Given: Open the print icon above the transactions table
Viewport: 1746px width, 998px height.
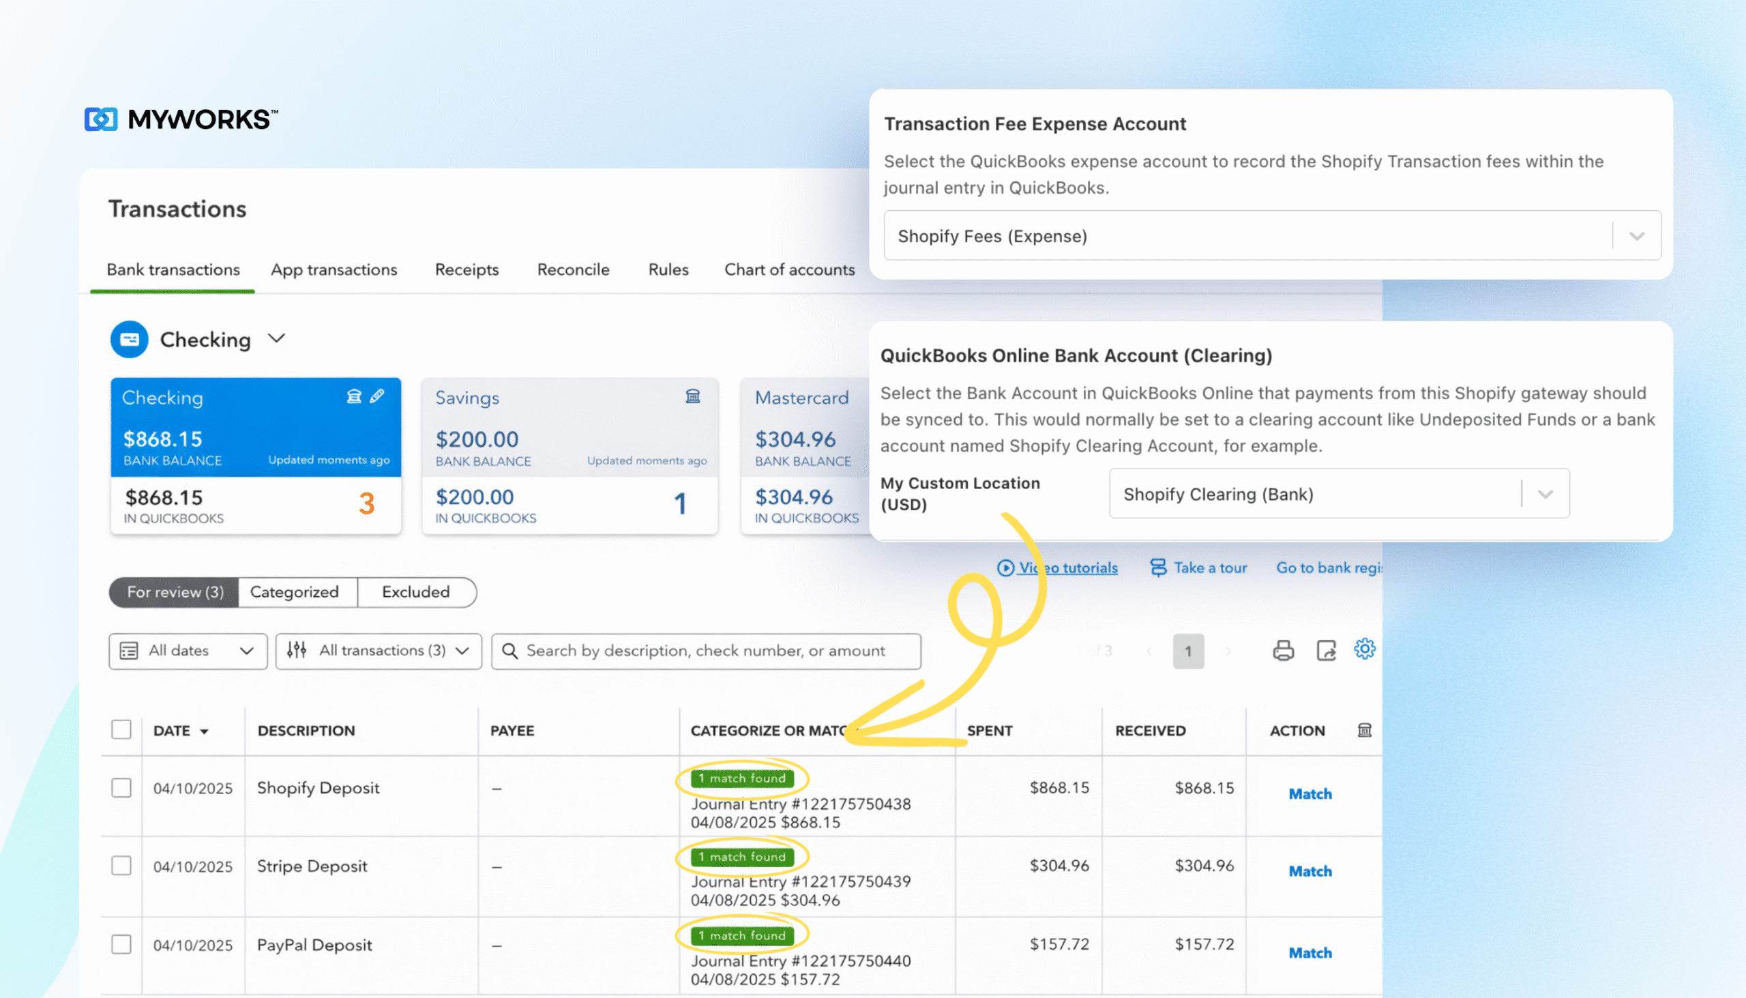Looking at the screenshot, I should pos(1284,651).
